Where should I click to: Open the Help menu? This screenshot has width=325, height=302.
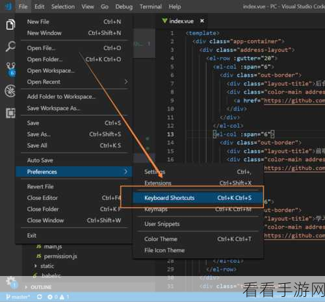[x=175, y=6]
